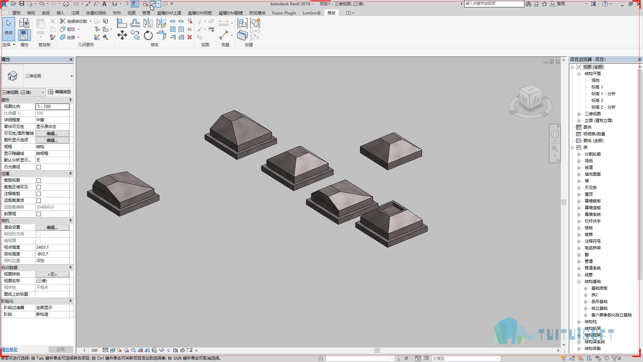Open the 视图 ribbon tab

[x=132, y=13]
